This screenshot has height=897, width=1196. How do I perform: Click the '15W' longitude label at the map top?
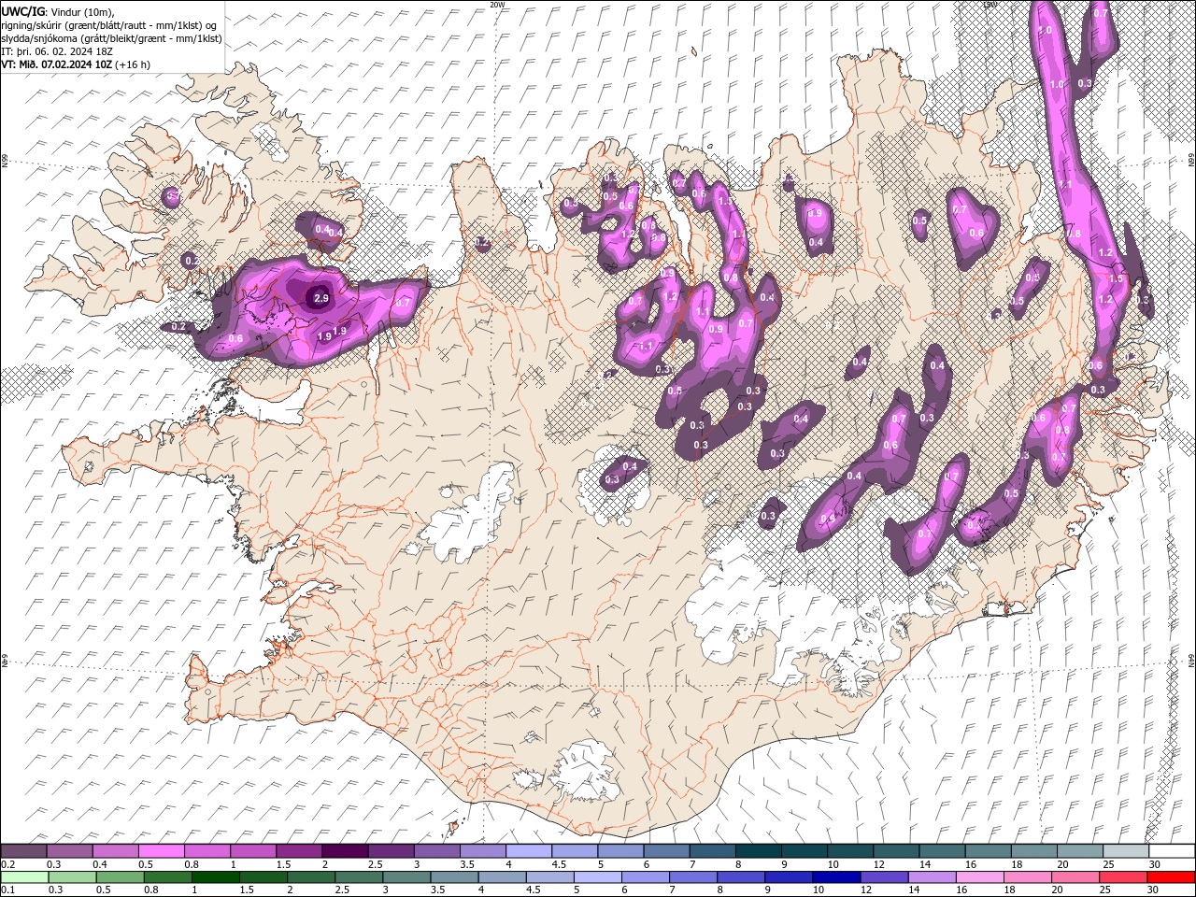[x=990, y=5]
